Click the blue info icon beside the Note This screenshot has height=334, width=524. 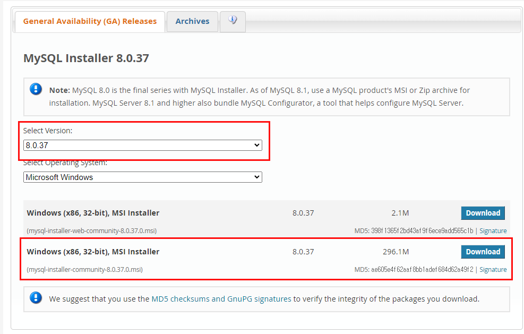coord(36,89)
